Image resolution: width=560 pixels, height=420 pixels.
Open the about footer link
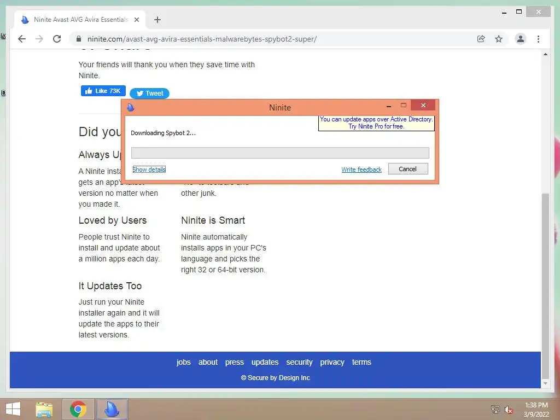click(x=208, y=362)
